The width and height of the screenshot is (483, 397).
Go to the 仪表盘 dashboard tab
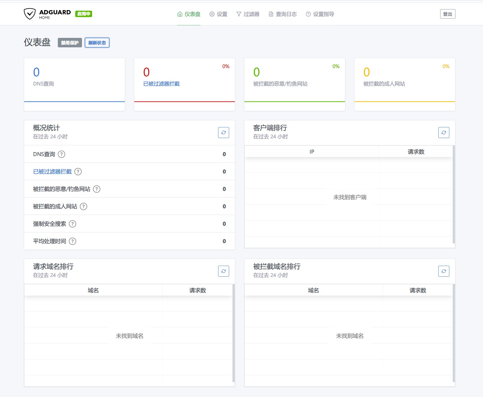point(189,14)
